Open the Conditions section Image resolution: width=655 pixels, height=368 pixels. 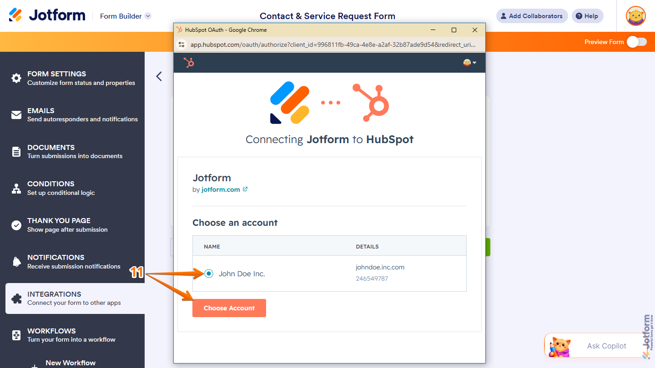click(72, 188)
